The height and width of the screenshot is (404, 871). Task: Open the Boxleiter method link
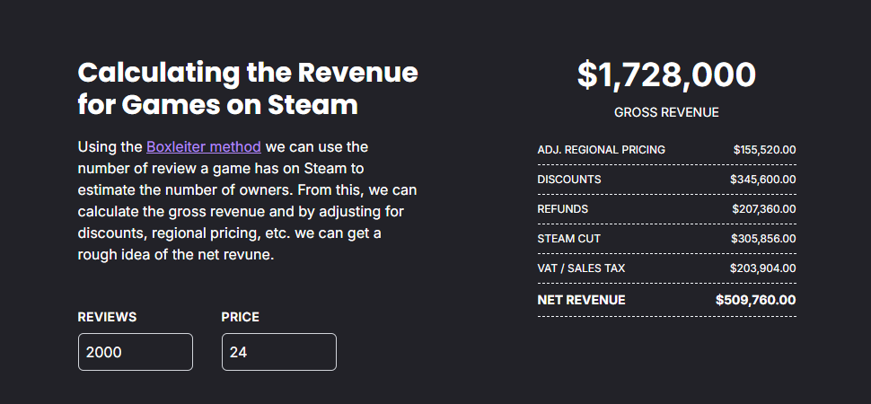pyautogui.click(x=204, y=146)
